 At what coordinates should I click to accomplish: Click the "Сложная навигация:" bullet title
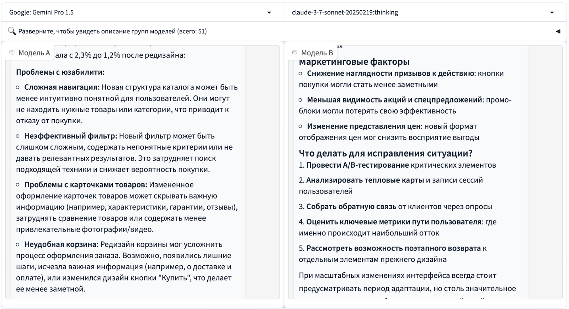pos(62,87)
